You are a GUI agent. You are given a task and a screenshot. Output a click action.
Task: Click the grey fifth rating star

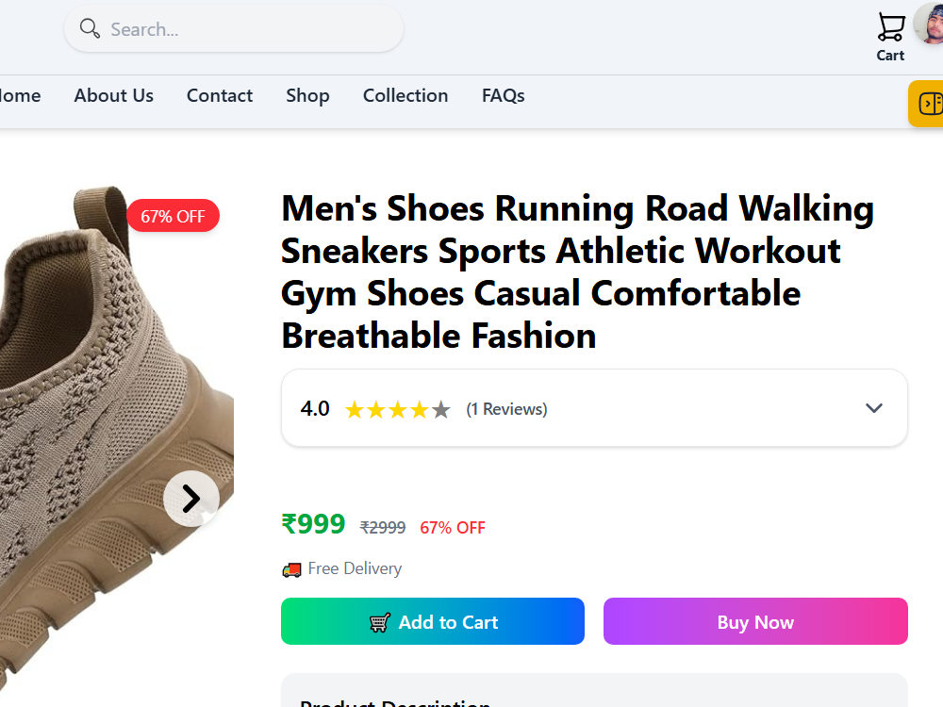coord(440,409)
